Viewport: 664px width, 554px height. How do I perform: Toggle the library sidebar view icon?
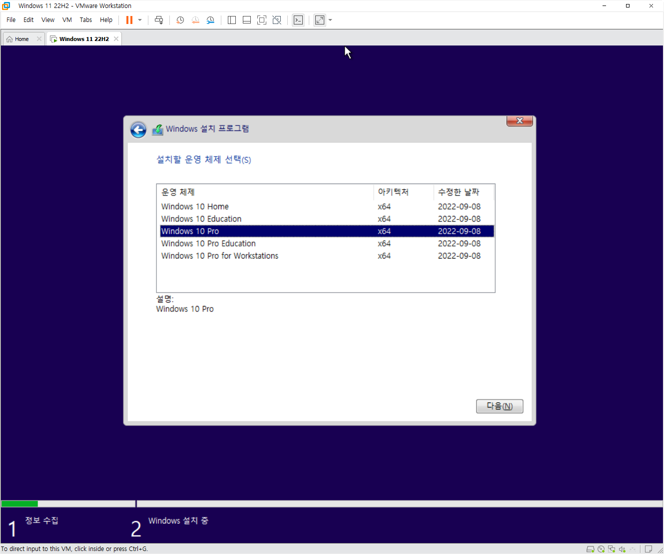click(232, 20)
